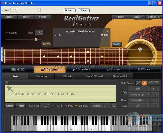Switch to the Guitar tab
This screenshot has height=133, width=163.
113,69
